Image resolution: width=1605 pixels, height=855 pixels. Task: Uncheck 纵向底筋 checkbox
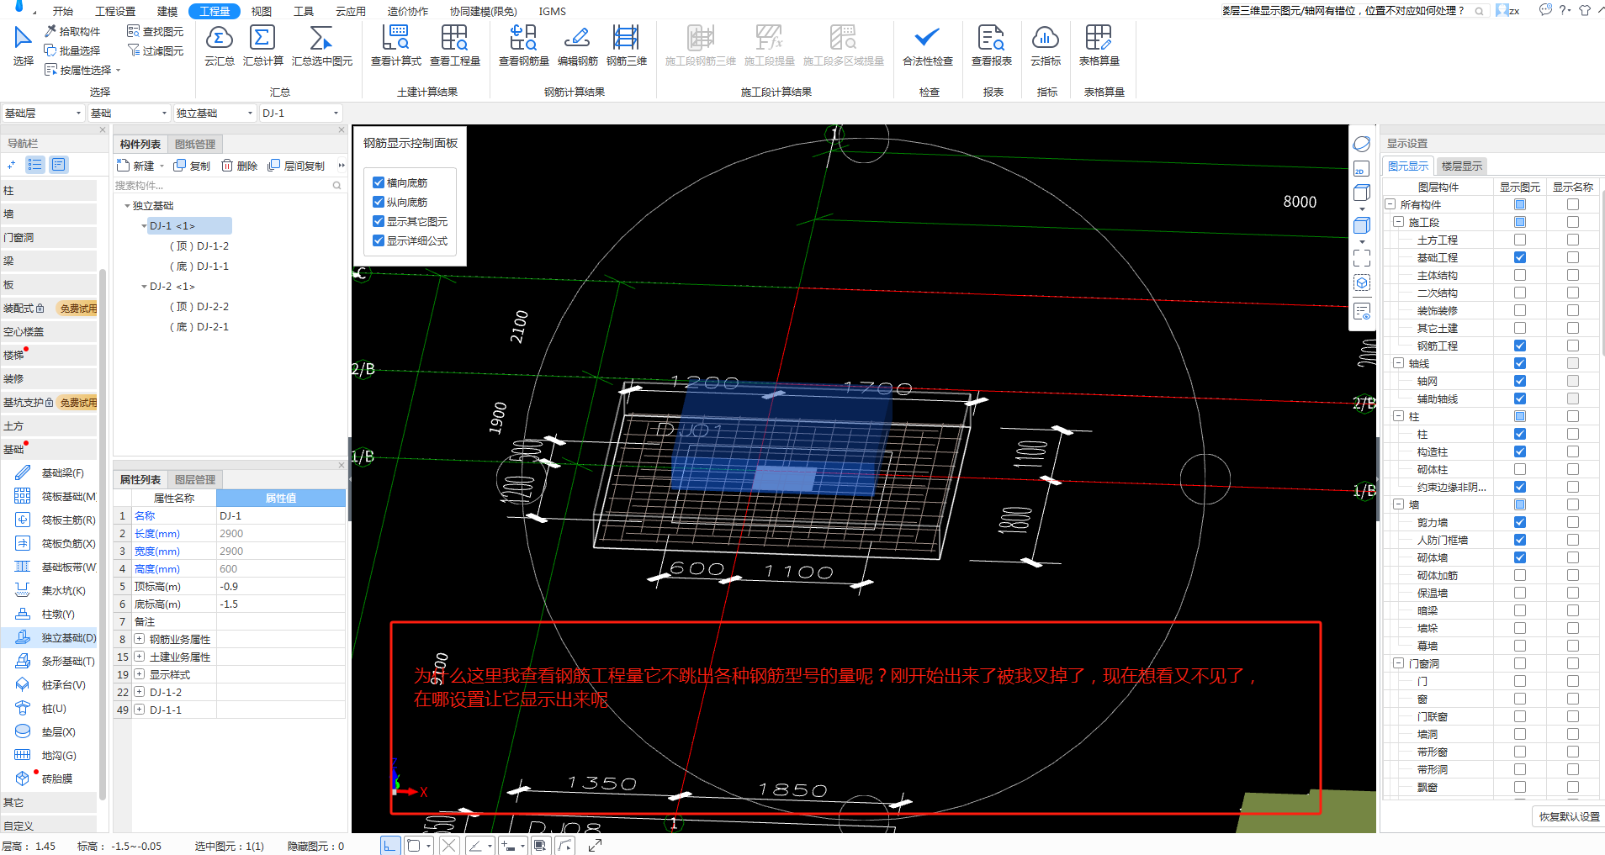pos(379,202)
